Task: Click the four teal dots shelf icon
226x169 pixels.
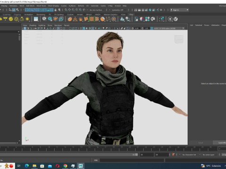Action: coord(147,19)
